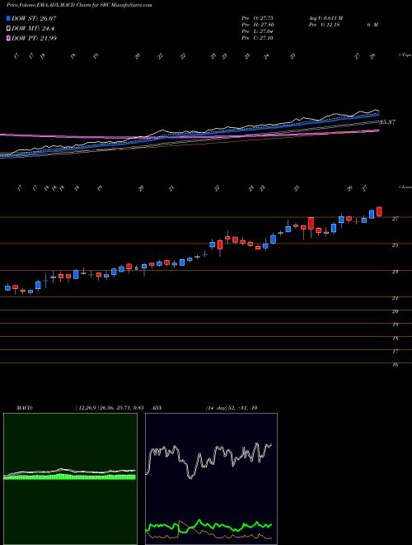Image resolution: width=412 pixels, height=545 pixels.
Task: Click the 21 price axis label
Action: point(395,298)
